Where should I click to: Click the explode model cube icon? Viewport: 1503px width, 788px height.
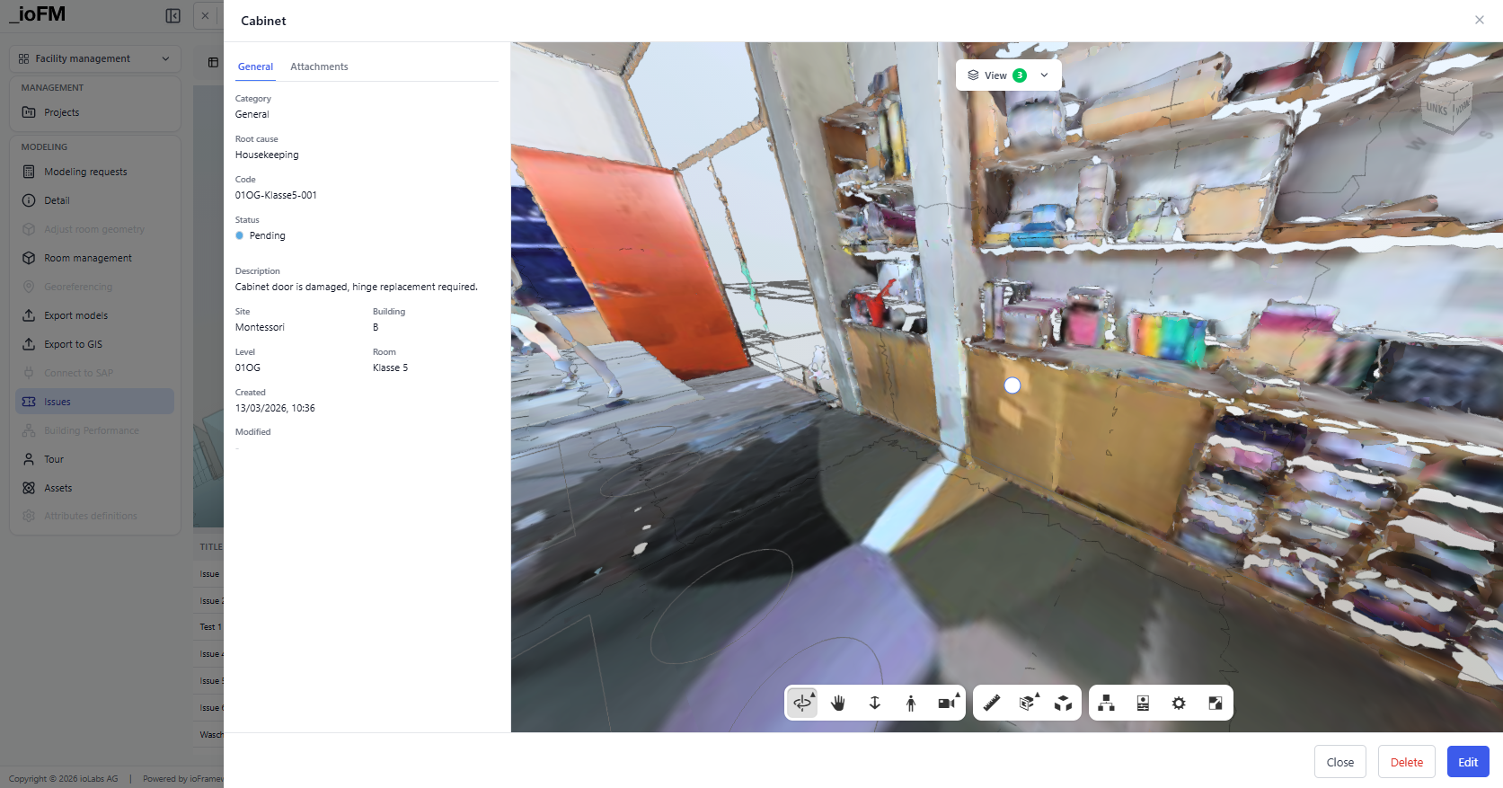click(x=1064, y=703)
